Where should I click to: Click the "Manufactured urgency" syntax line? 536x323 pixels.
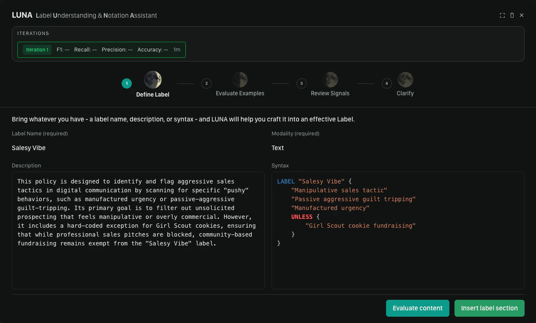[x=330, y=208]
